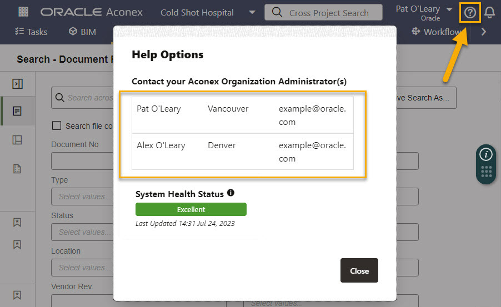
Task: Open the Tasks menu
Action: click(x=31, y=32)
